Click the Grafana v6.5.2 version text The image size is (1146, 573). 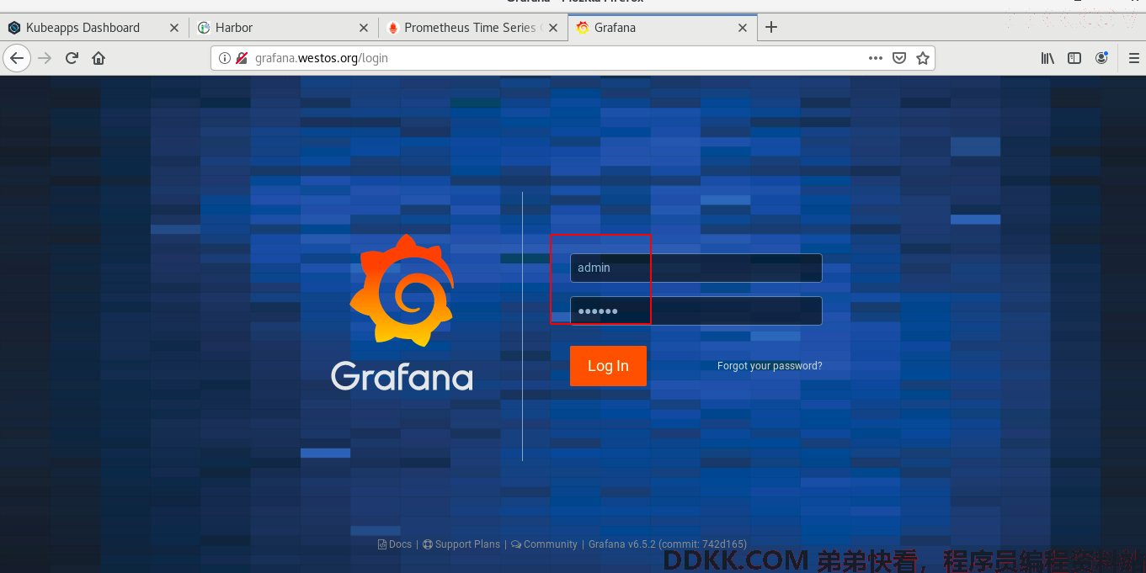[x=668, y=544]
